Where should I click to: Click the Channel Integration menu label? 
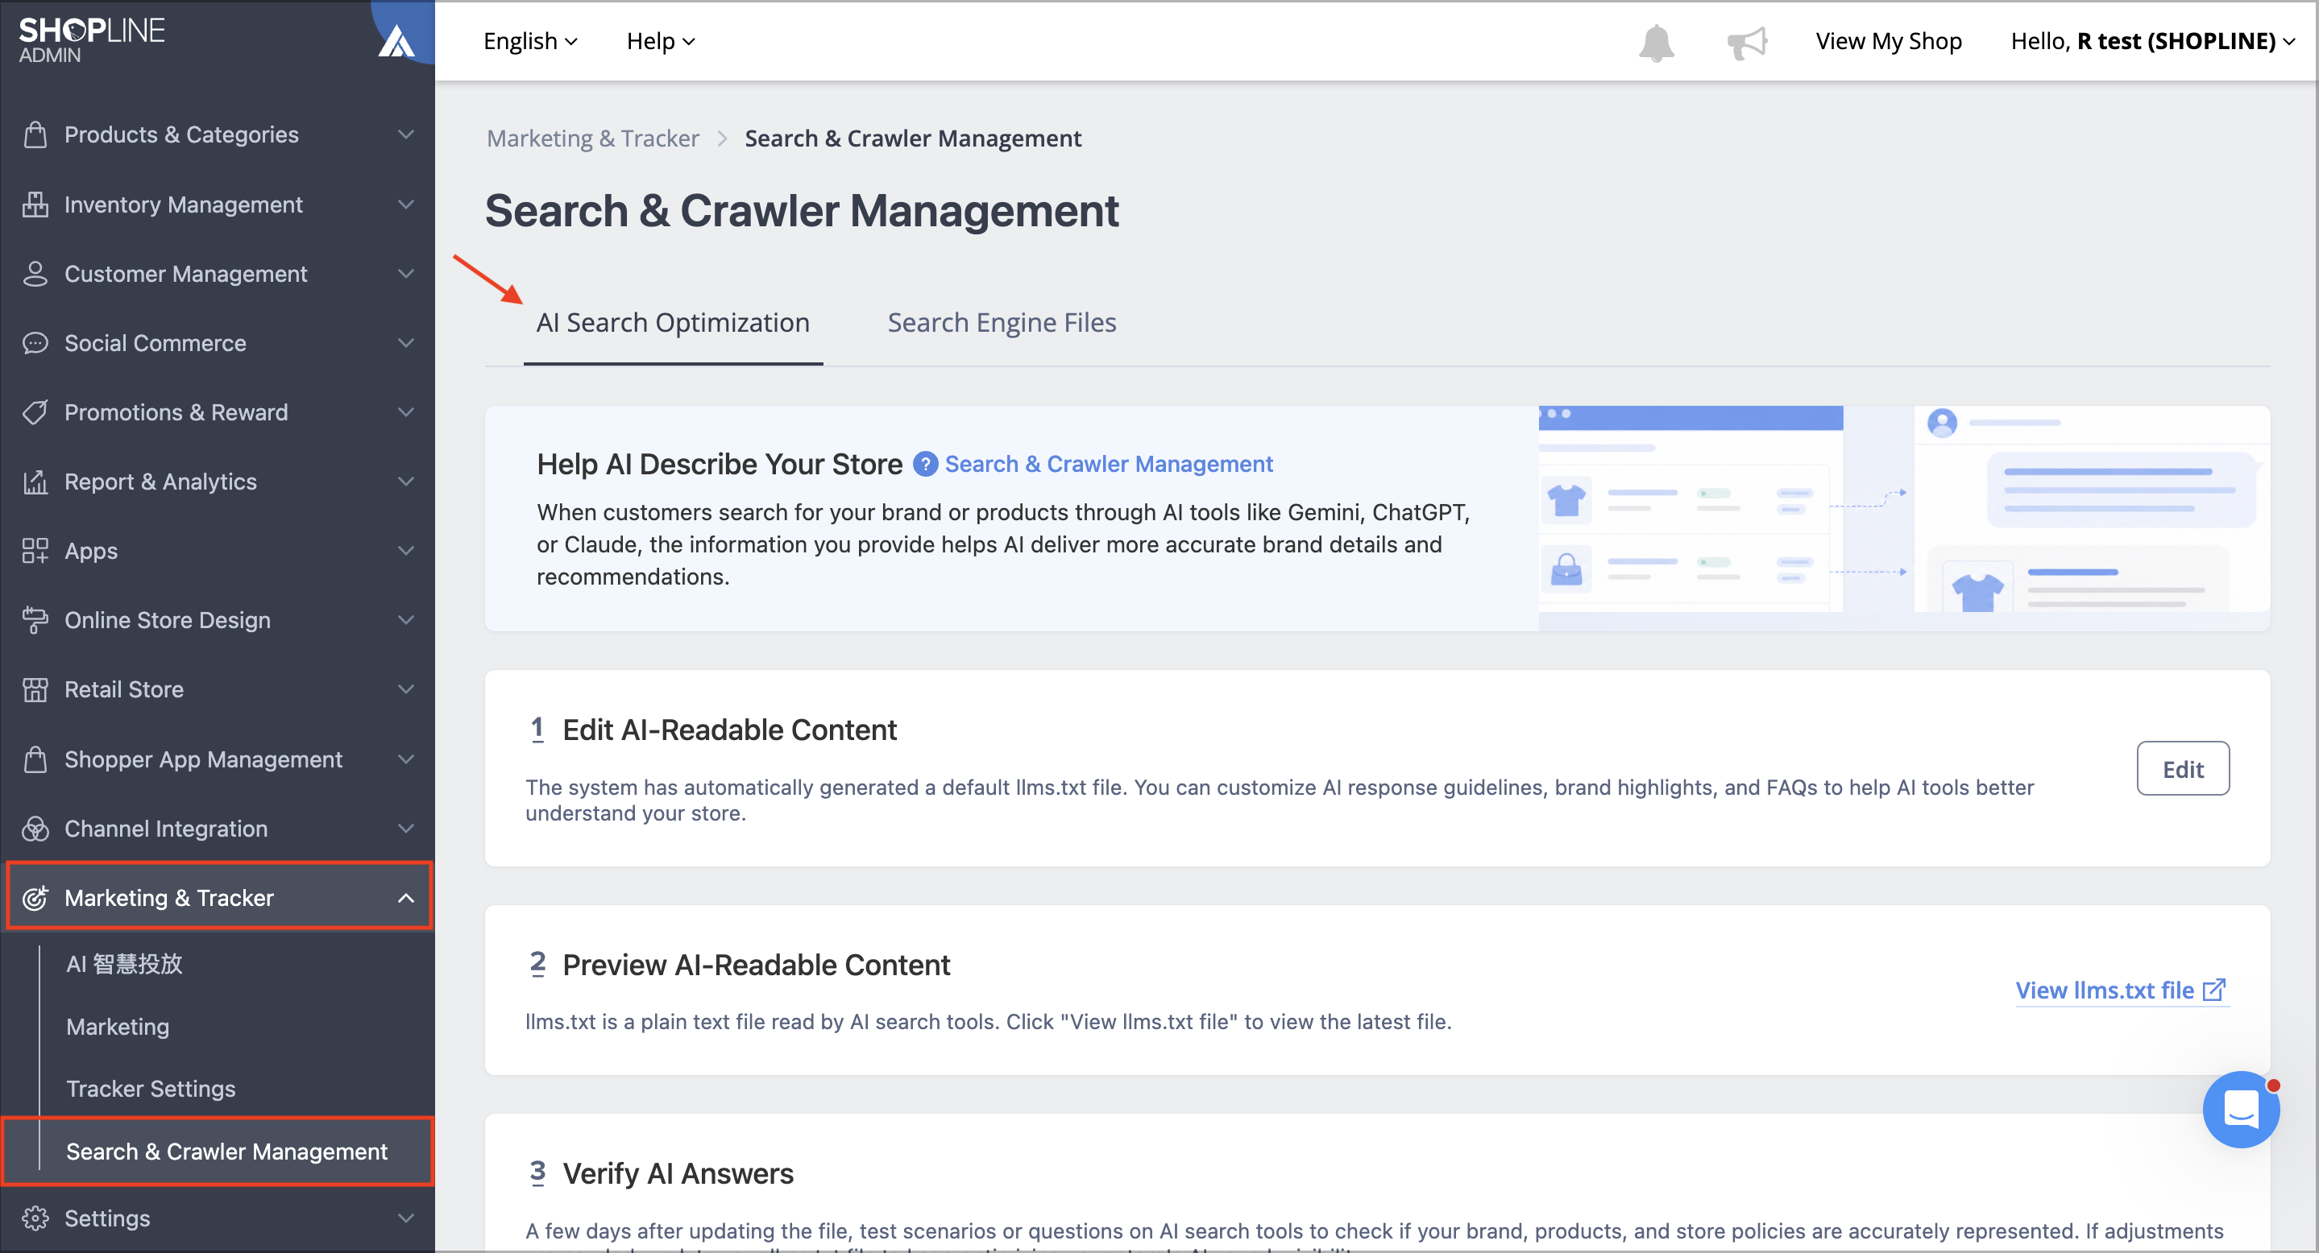(166, 829)
